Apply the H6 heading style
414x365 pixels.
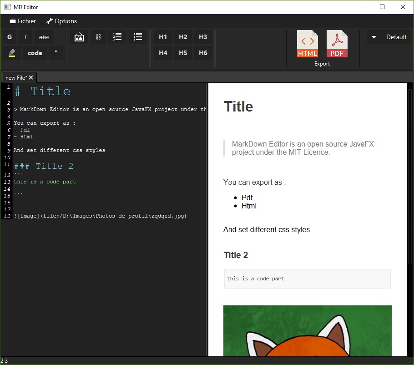coord(203,53)
